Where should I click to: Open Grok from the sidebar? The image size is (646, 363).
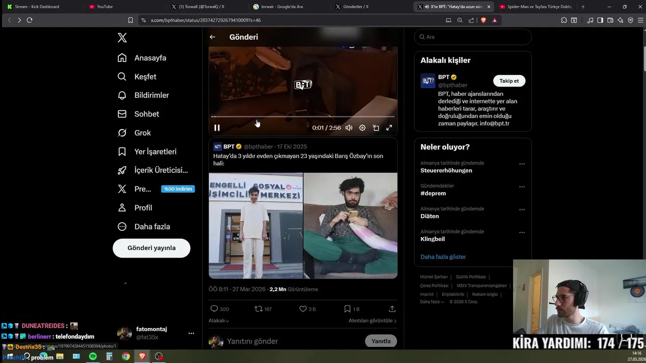click(134, 133)
